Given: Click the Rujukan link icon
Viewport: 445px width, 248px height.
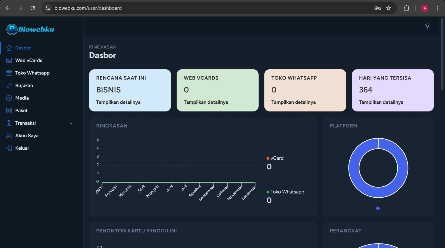Looking at the screenshot, I should pos(9,86).
